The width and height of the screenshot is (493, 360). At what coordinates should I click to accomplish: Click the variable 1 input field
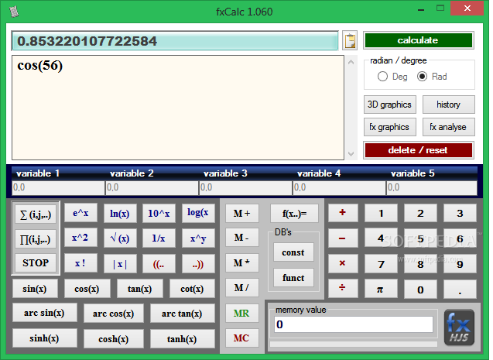tap(58, 187)
